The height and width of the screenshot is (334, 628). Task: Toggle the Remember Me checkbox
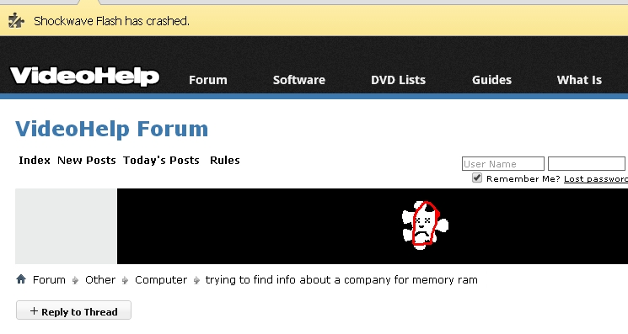(x=476, y=178)
